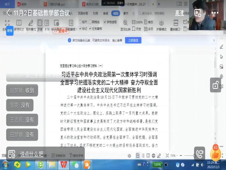
Task: Choose 页宽 page width view
Action: tap(136, 29)
